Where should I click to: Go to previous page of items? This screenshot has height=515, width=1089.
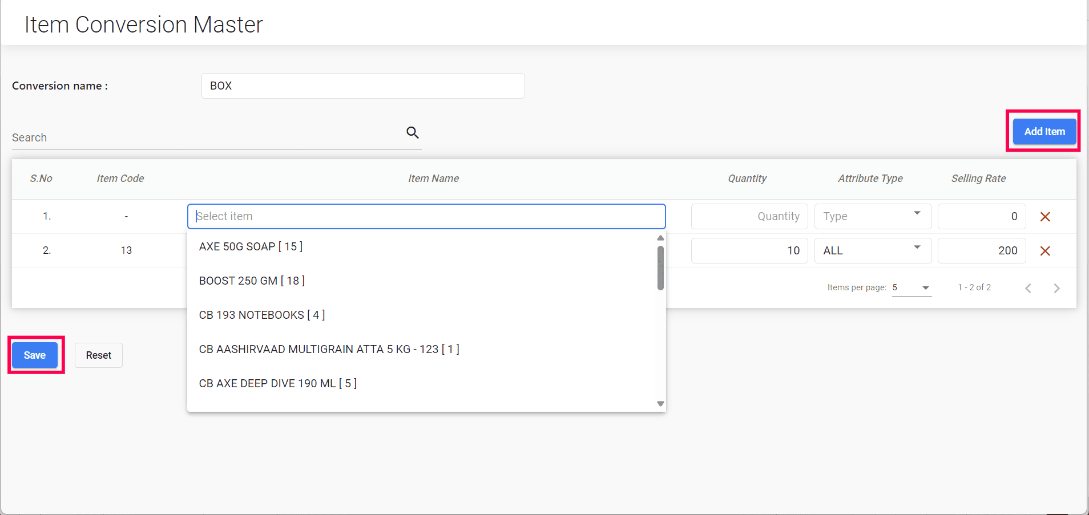tap(1028, 288)
